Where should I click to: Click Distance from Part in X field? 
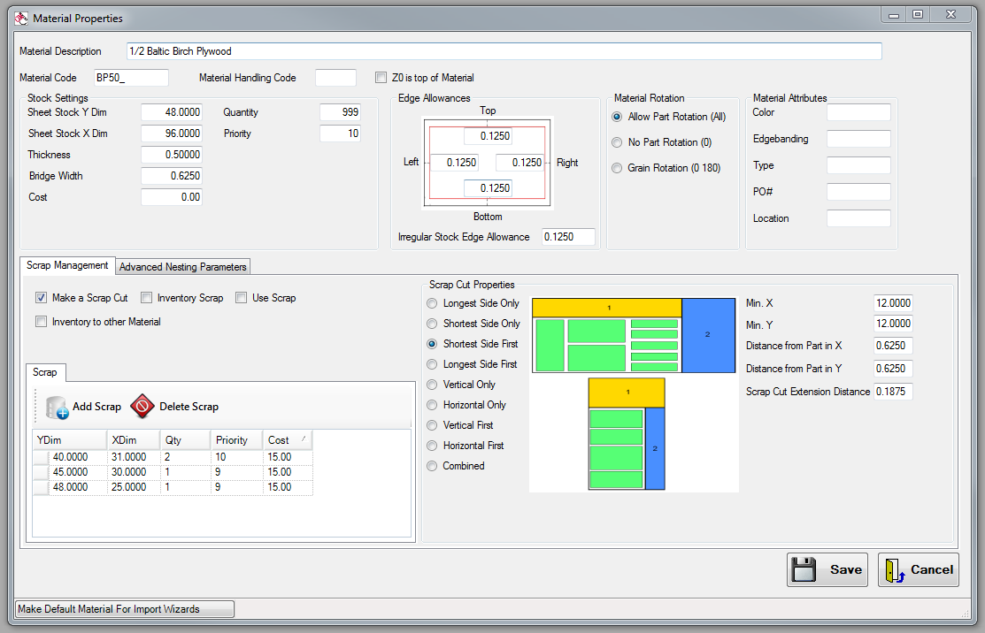893,346
